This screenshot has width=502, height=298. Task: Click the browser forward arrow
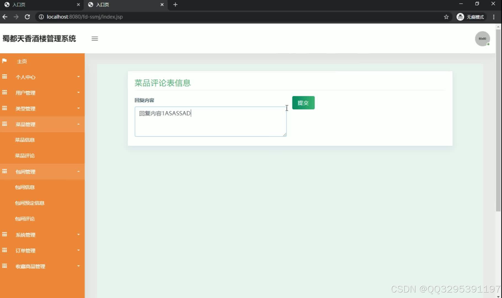coord(16,17)
